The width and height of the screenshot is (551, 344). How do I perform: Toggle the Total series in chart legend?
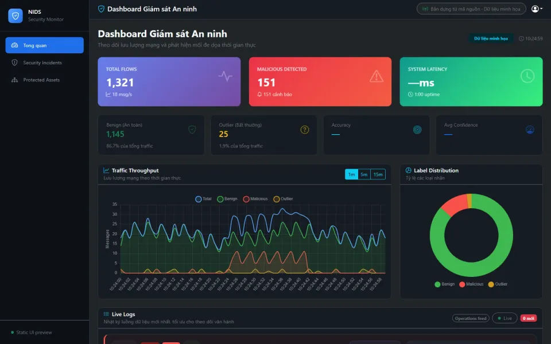203,199
